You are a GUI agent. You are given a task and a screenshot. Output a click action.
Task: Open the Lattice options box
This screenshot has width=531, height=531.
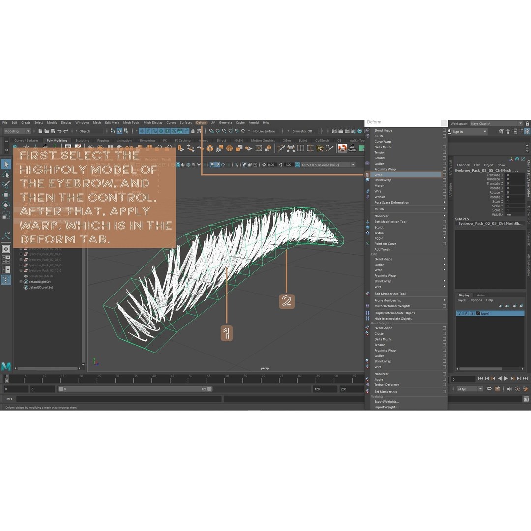click(x=444, y=164)
